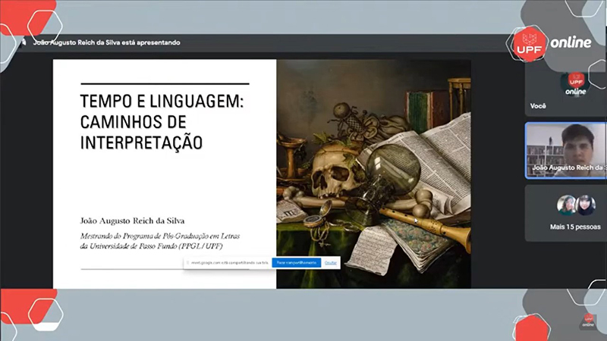Click the vanitas skull painting on slide

coord(373,174)
